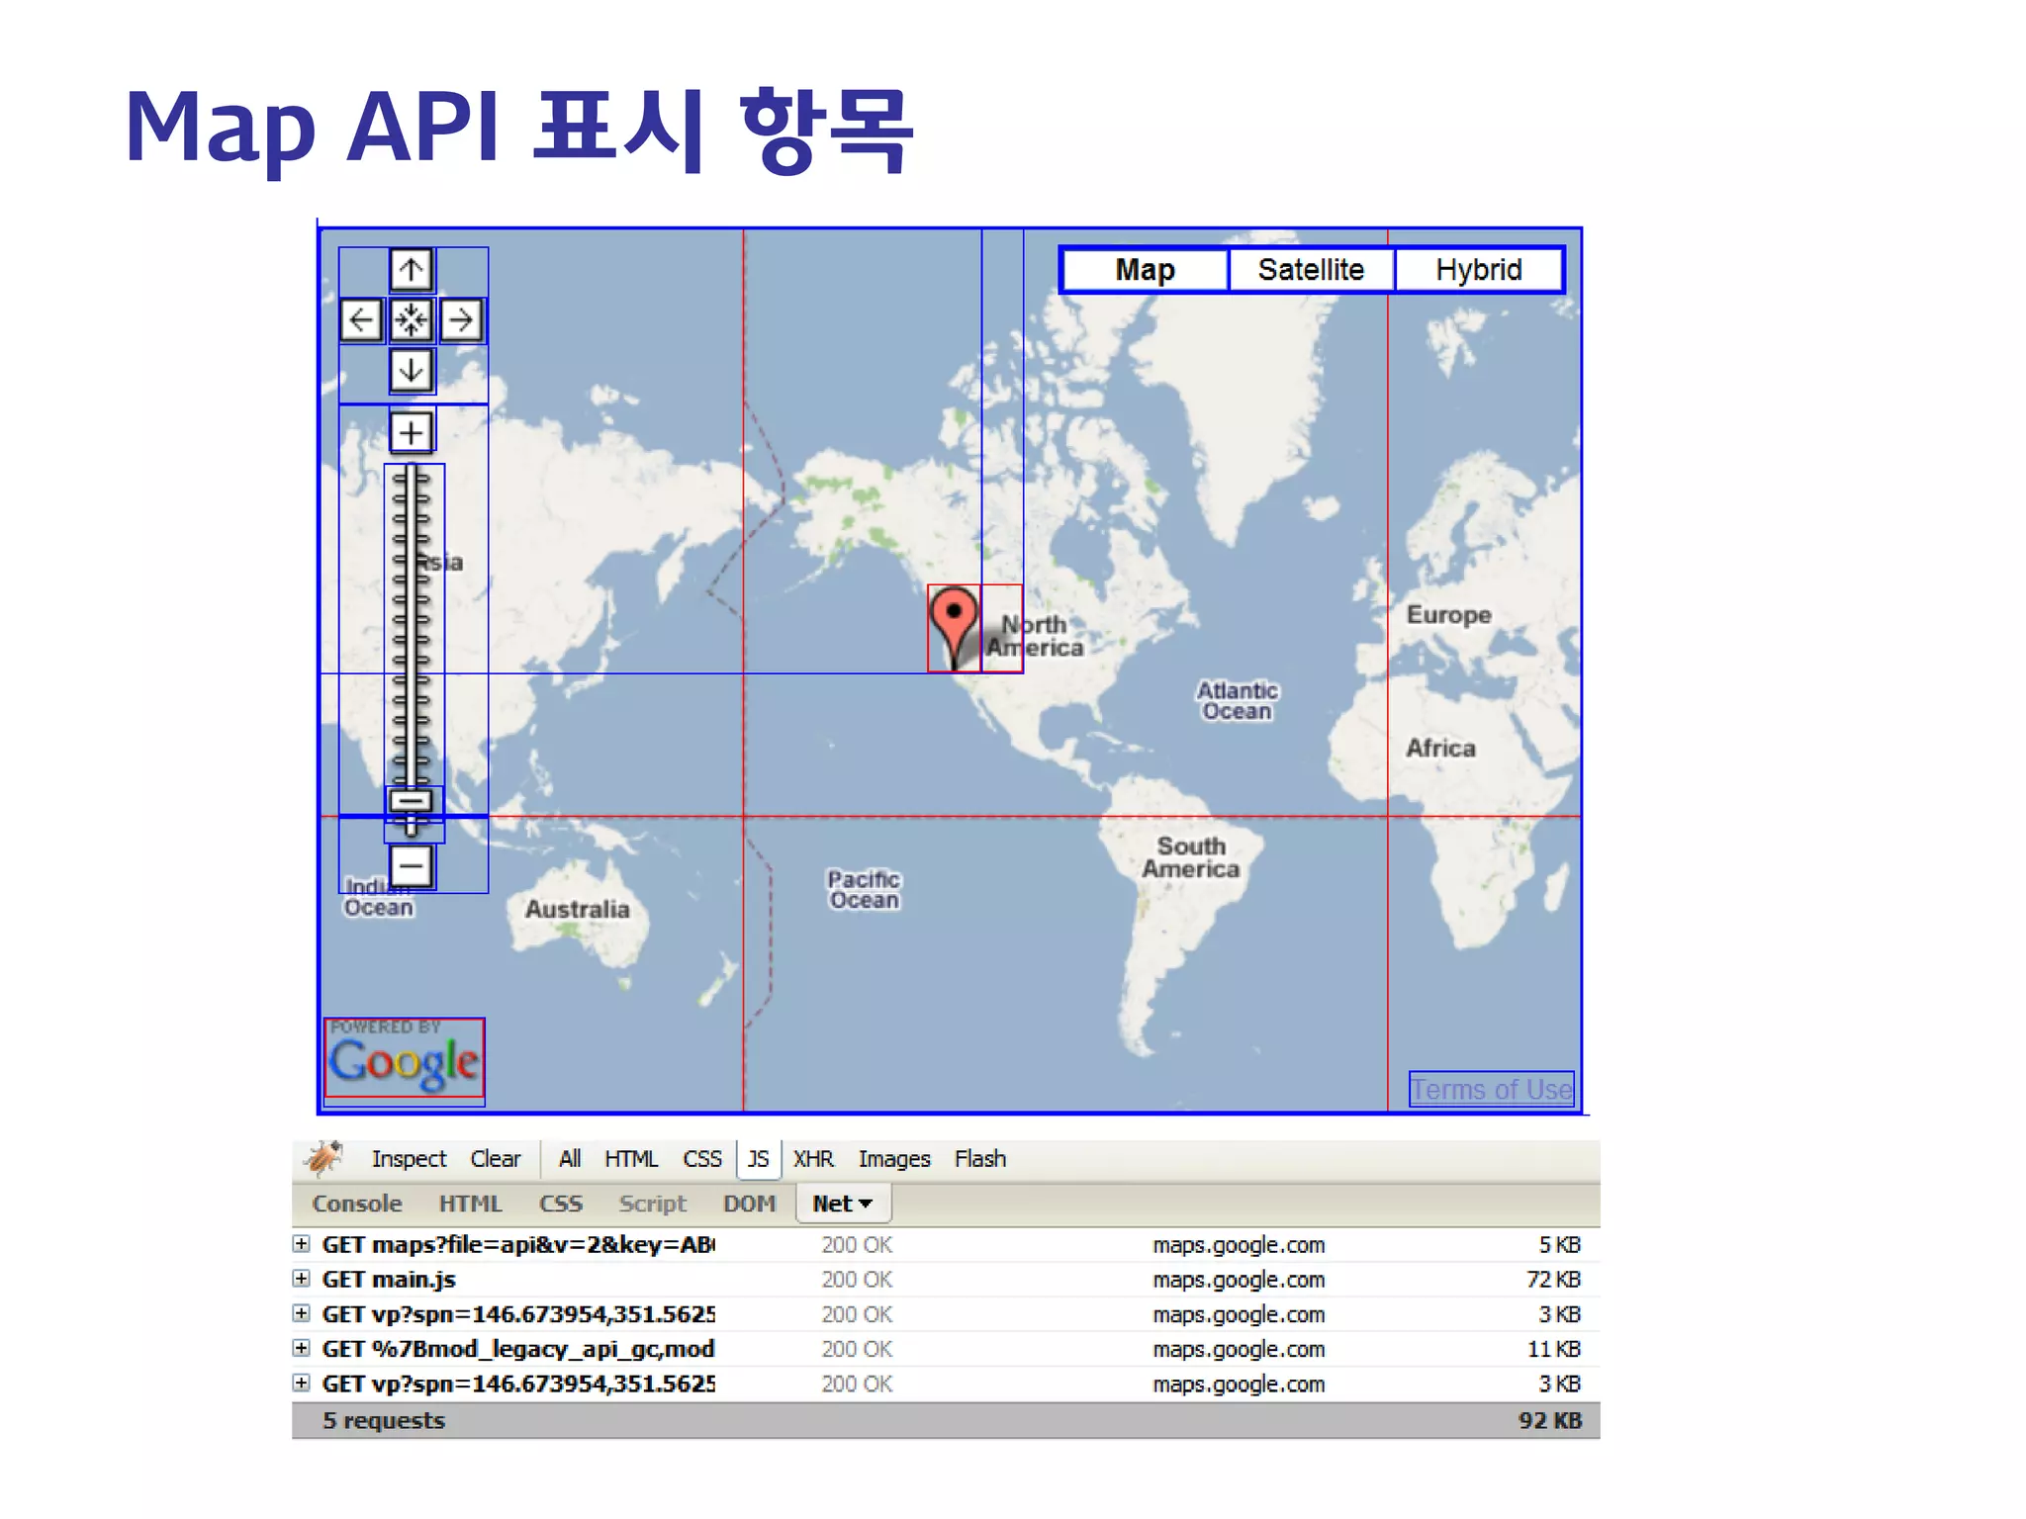The height and width of the screenshot is (1519, 2026).
Task: Click the zoom slider handle
Action: point(411,800)
